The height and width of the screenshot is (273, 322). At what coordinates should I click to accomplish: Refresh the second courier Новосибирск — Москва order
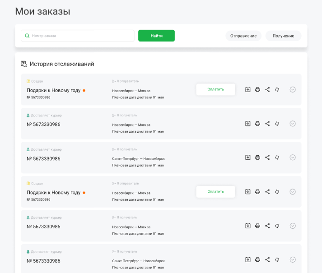tap(277, 226)
